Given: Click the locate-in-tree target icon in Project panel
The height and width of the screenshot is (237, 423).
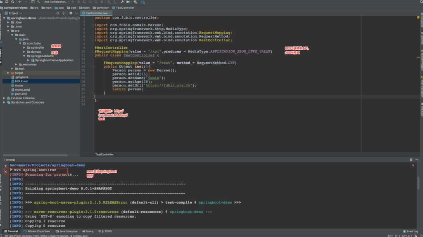Looking at the screenshot, I should (57, 13).
